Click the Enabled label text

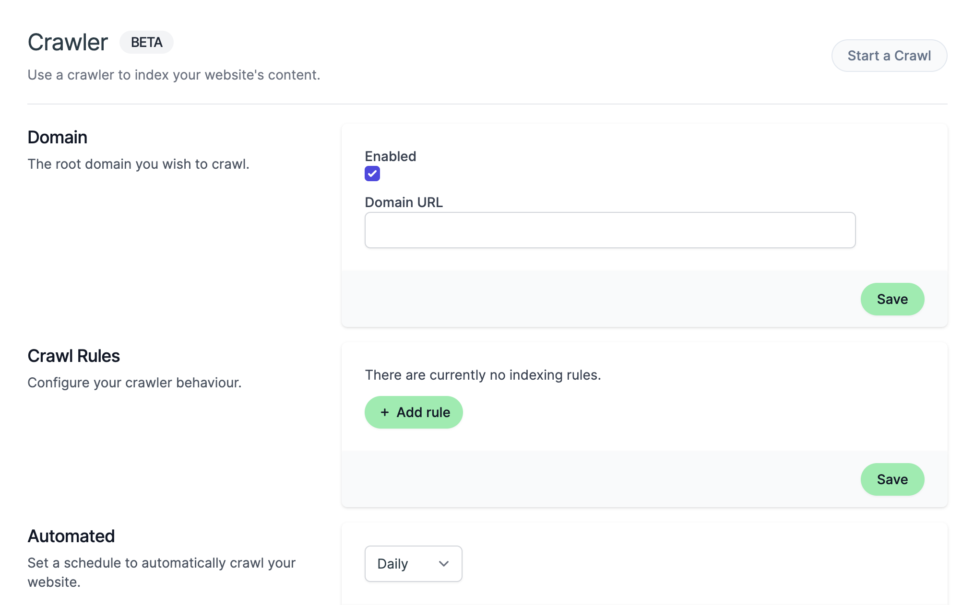click(x=390, y=156)
